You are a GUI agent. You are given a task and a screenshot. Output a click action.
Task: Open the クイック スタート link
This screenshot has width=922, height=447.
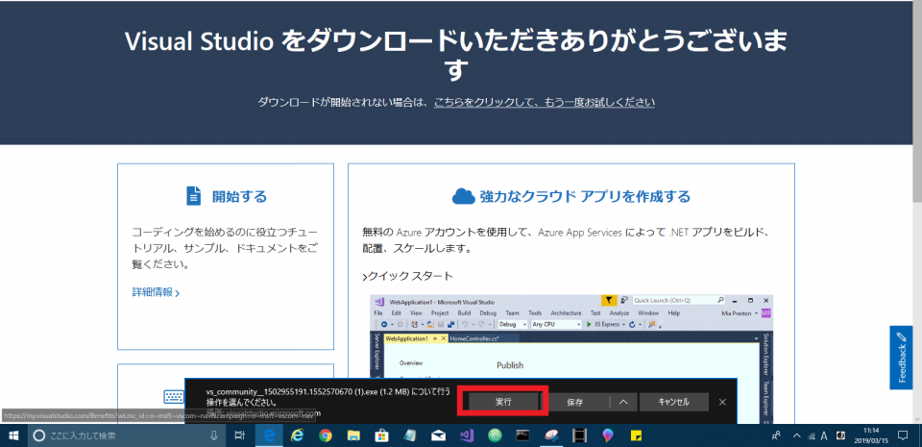[x=408, y=276]
